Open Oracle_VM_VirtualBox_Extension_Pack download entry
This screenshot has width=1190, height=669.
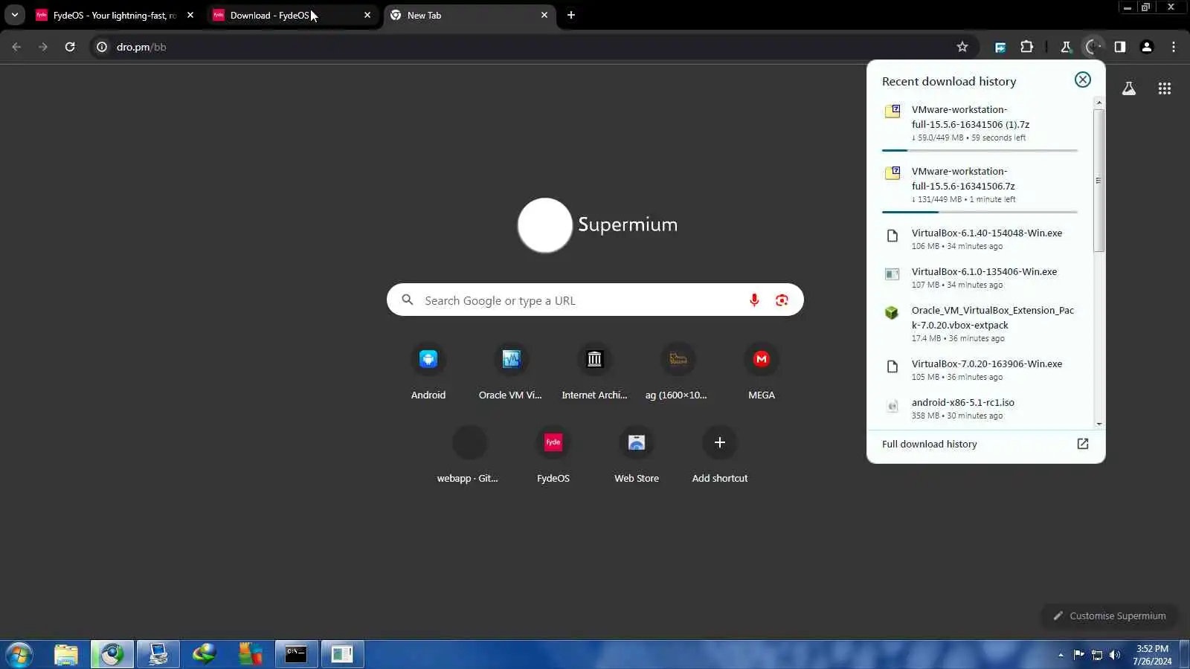click(x=980, y=323)
